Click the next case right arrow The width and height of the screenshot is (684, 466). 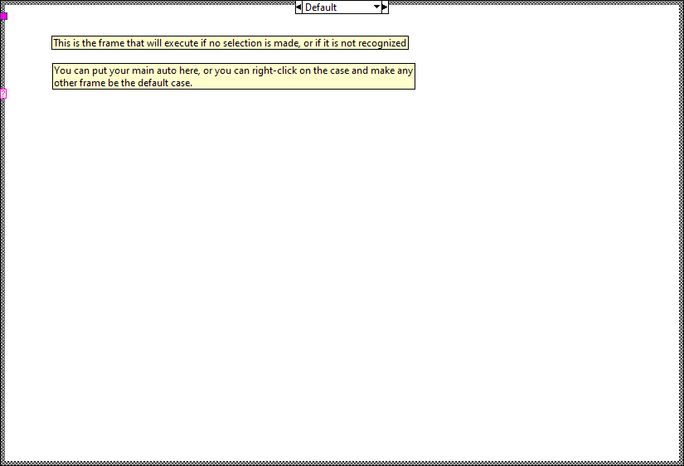point(385,7)
